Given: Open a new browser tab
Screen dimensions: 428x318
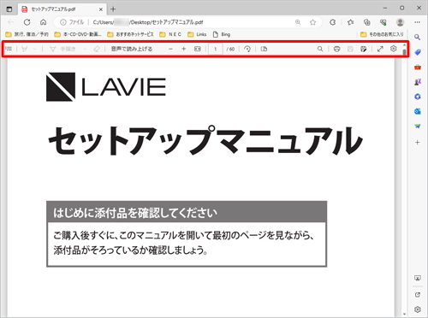Looking at the screenshot, I should (x=113, y=9).
